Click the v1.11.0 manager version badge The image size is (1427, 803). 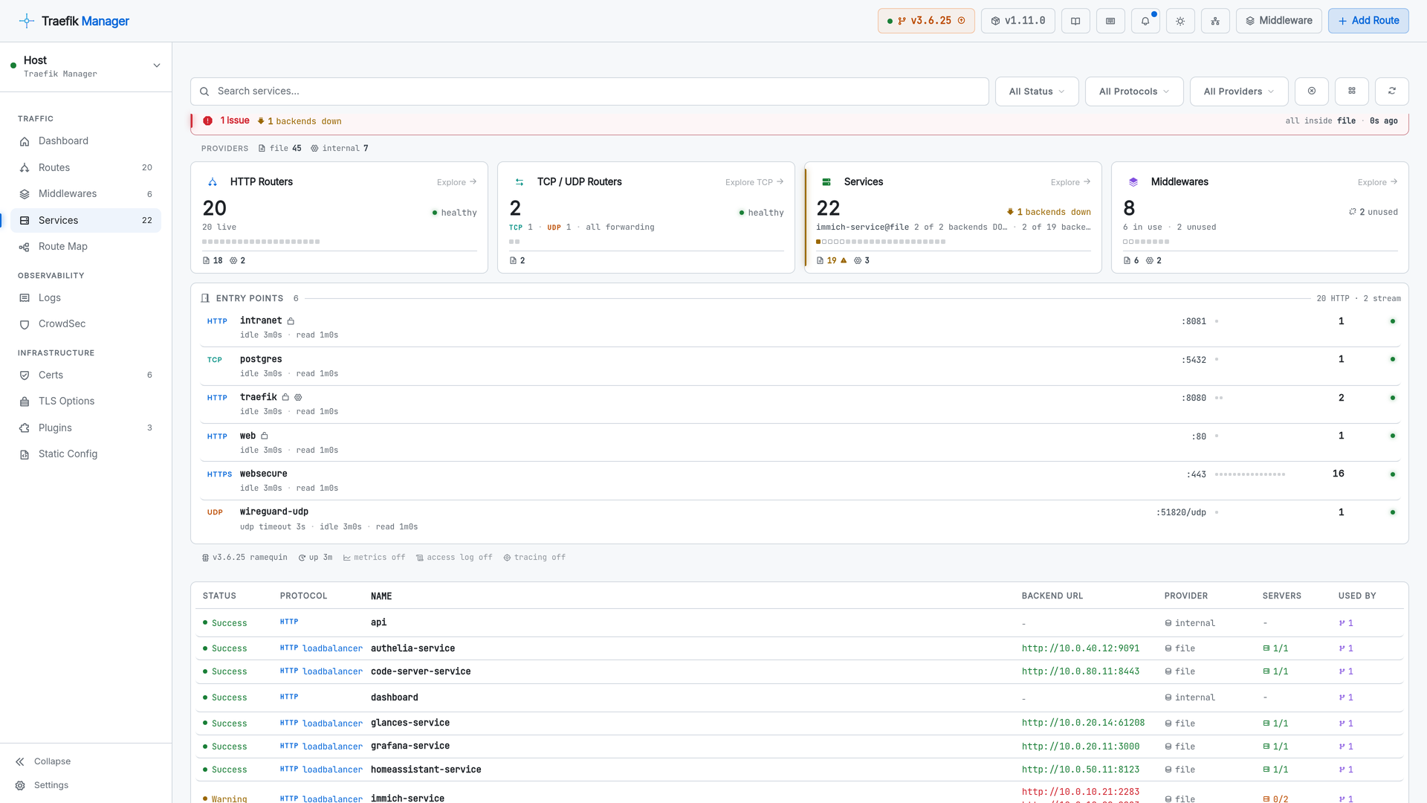[x=1018, y=21]
